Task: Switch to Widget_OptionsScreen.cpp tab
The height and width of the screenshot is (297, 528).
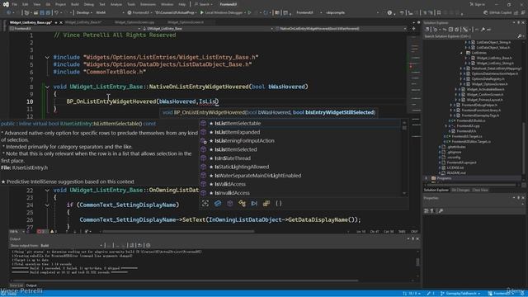Action: click(134, 22)
